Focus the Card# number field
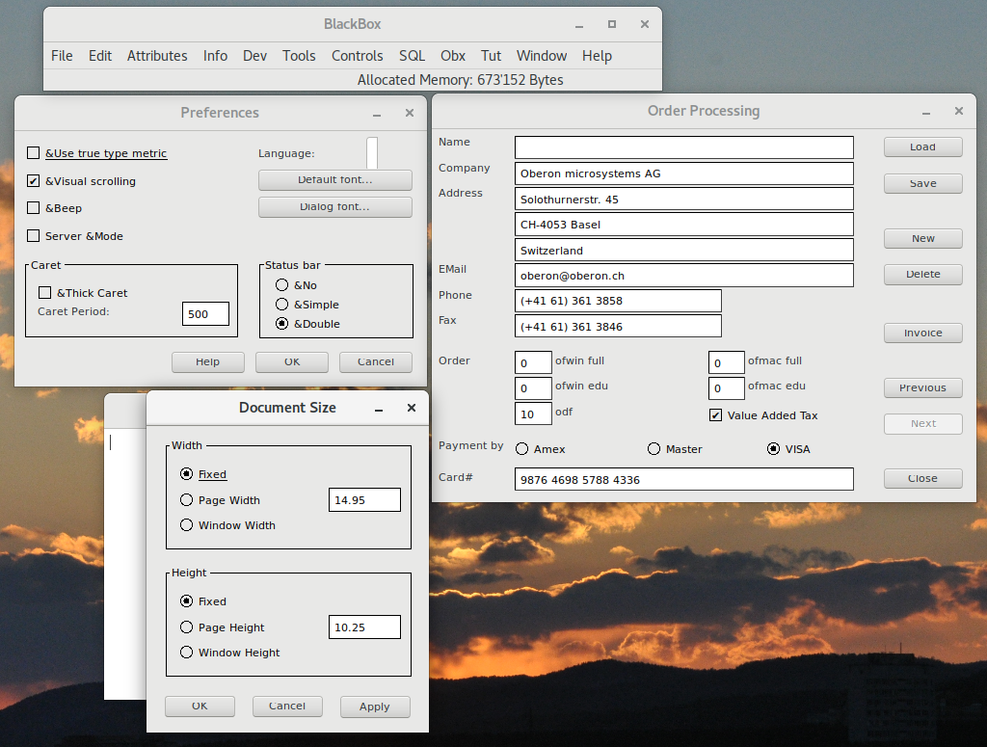The width and height of the screenshot is (987, 747). (x=683, y=479)
